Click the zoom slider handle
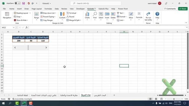The width and height of the screenshot is (189, 106). (x=174, y=99)
